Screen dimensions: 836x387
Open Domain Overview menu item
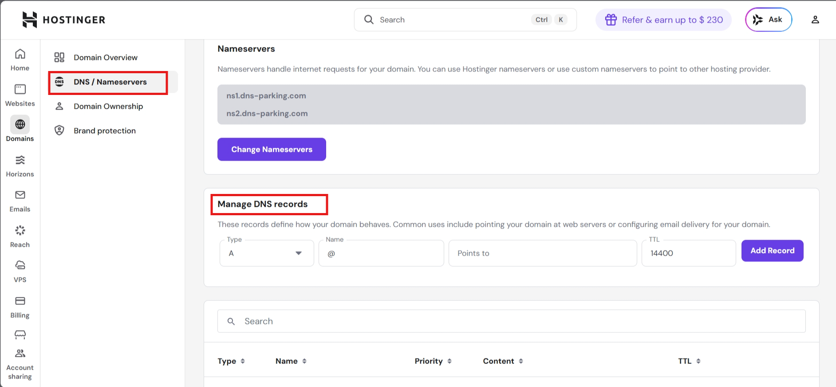[106, 57]
